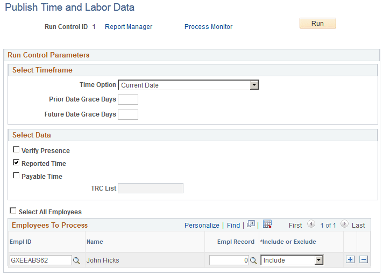Click First navigation text
The height and width of the screenshot is (276, 383).
[295, 226]
